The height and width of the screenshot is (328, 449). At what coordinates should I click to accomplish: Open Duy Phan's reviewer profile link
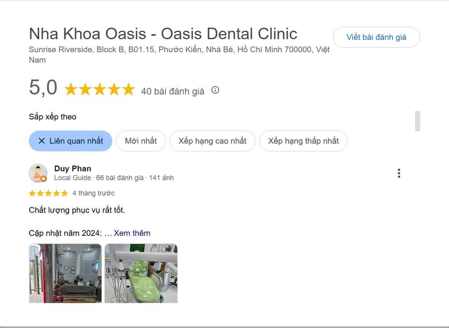pyautogui.click(x=73, y=168)
